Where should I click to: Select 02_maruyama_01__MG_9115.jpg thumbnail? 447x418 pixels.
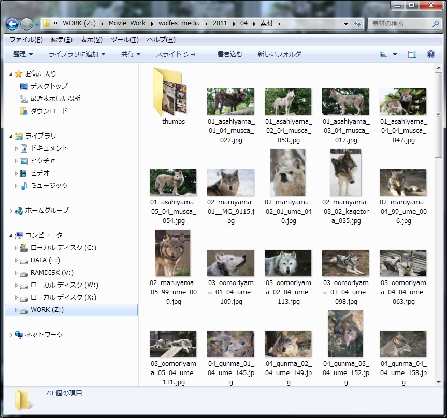pos(230,182)
